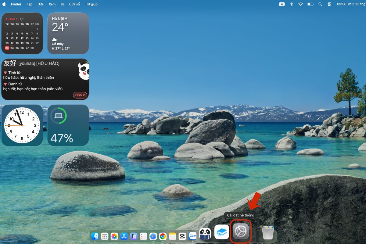Open iPhone Mirroring from the dock
Viewport: 366px width, 244px height.
[134, 236]
